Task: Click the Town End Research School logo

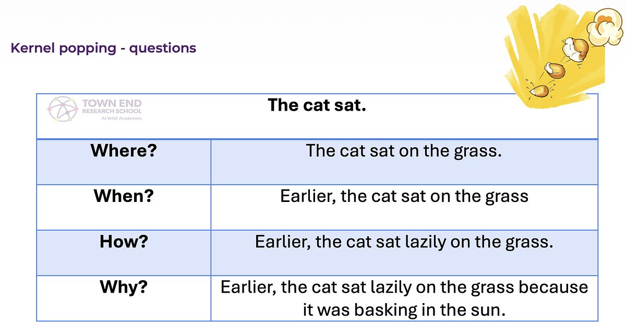Action: coord(95,110)
